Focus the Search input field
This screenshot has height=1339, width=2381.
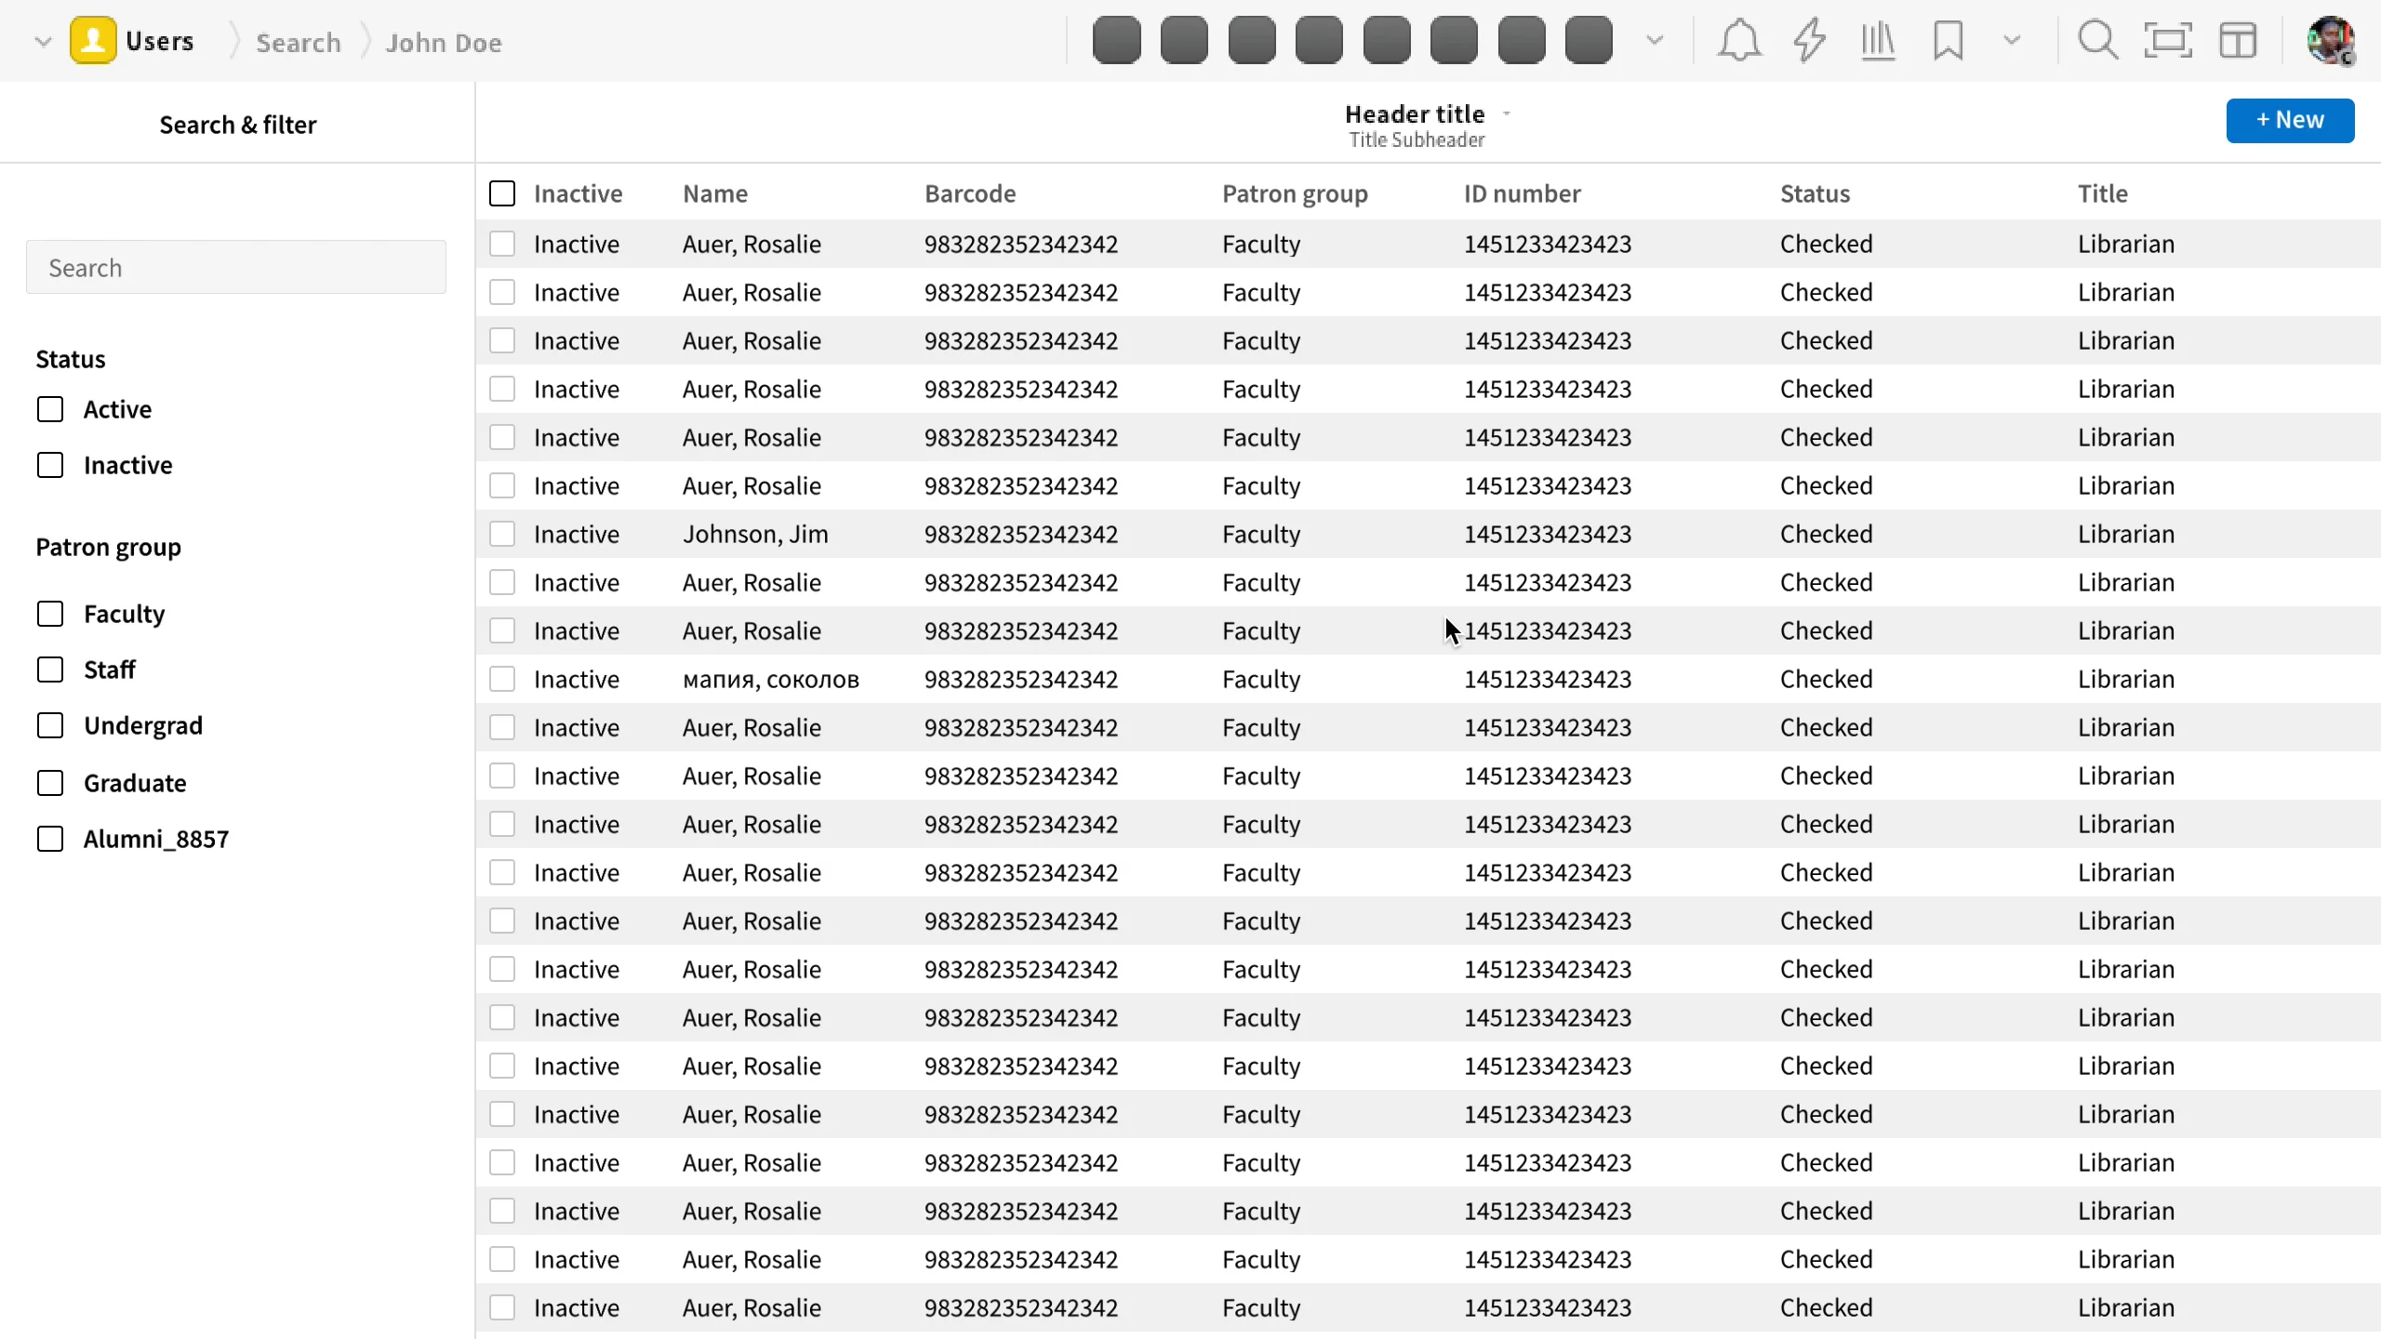coord(236,268)
